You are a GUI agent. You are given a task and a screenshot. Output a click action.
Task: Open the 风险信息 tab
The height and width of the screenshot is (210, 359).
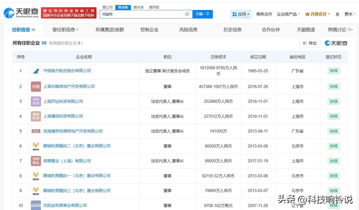(188, 30)
